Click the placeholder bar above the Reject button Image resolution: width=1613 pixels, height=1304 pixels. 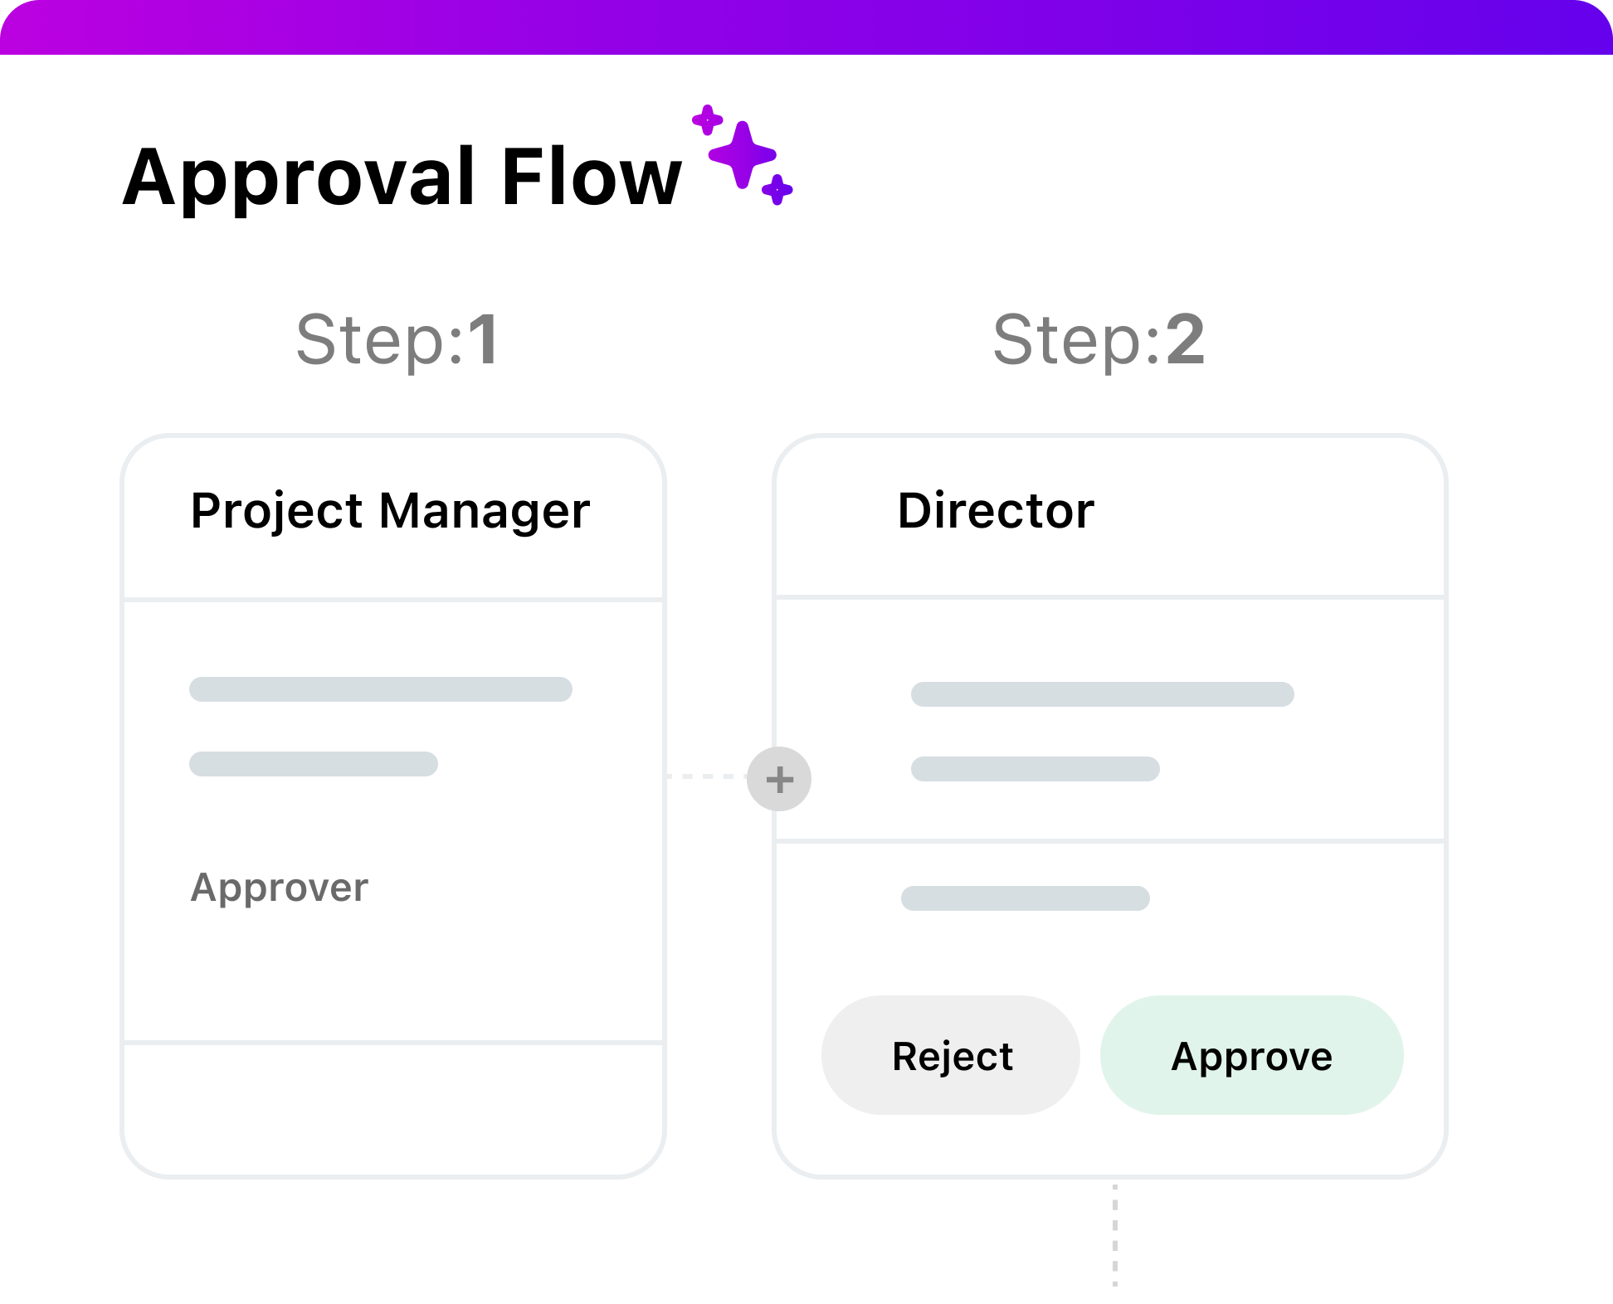coord(1026,898)
